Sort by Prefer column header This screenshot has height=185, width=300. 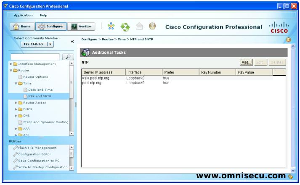click(x=181, y=72)
